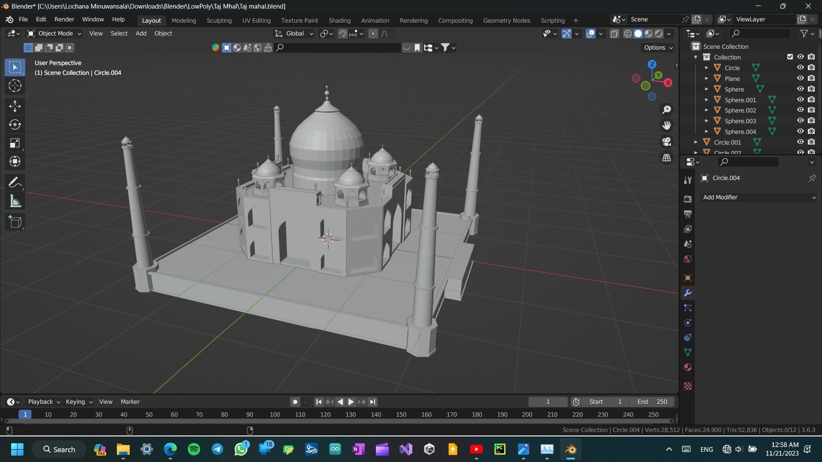Viewport: 822px width, 462px height.
Task: Click the Select Box tool
Action: (x=15, y=67)
